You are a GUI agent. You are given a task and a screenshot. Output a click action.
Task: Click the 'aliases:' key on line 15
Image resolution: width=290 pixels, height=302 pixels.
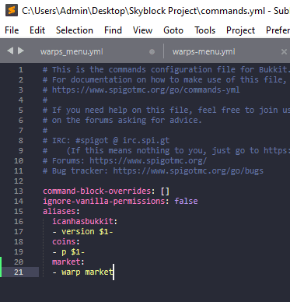61,211
